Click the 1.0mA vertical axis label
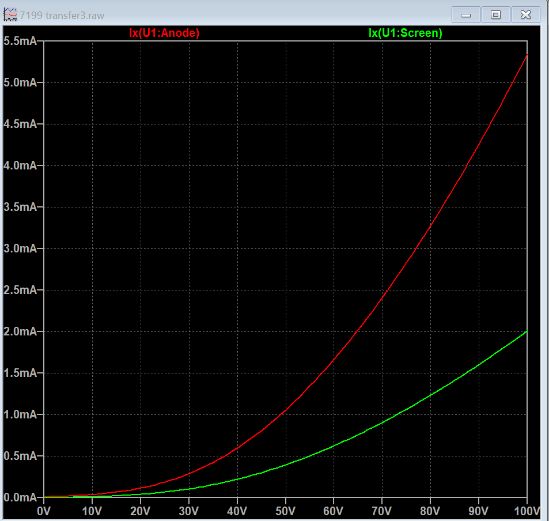The image size is (549, 521). tap(20, 414)
